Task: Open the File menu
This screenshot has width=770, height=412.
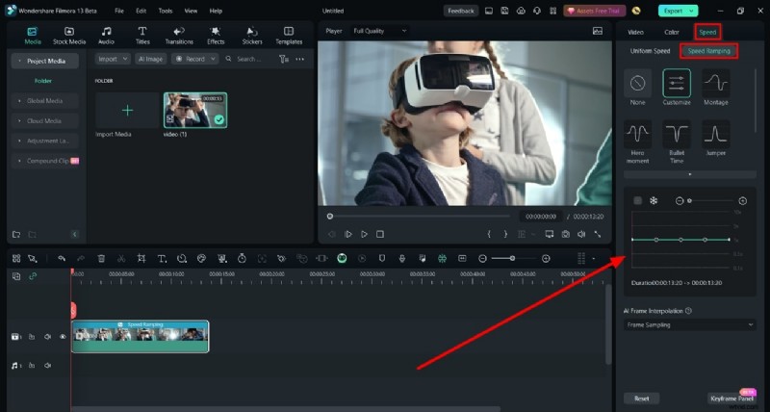Action: point(118,11)
